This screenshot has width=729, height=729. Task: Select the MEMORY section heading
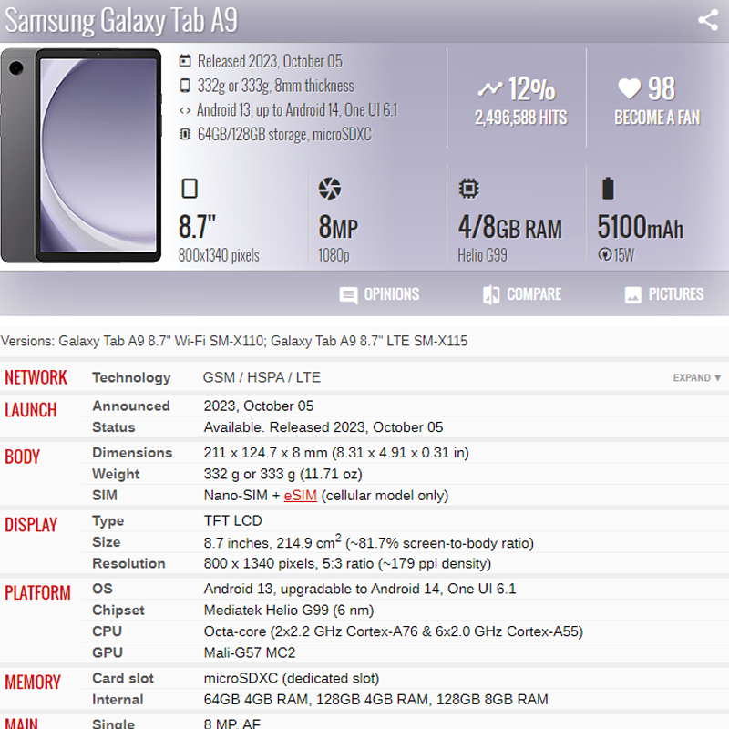pyautogui.click(x=33, y=682)
